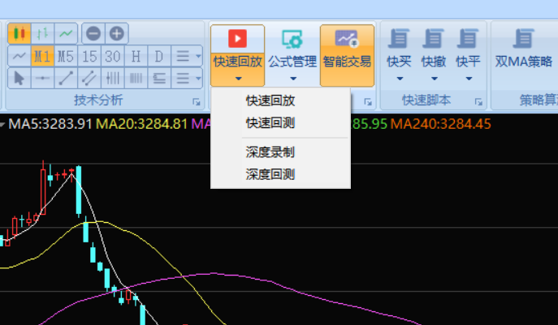Click the MA240:3284.45 indicator value
558x325 pixels.
coord(440,124)
